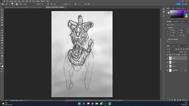The height and width of the screenshot is (106, 189).
Task: Toggle lock transparent pixels
Action: tap(170, 55)
